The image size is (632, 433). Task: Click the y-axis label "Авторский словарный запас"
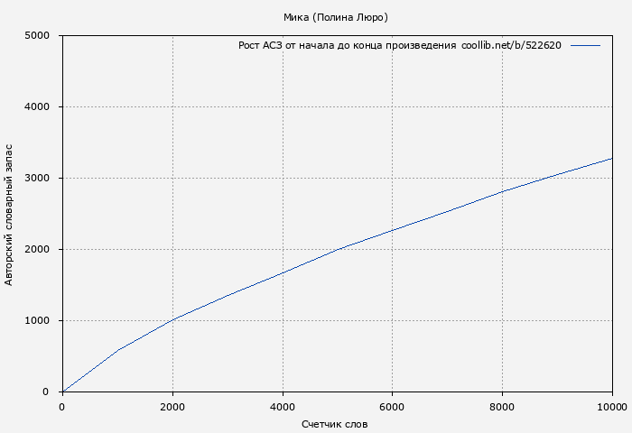pyautogui.click(x=9, y=214)
